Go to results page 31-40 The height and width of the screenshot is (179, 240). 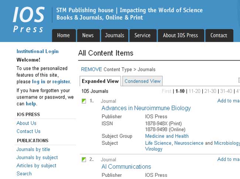[x=226, y=91]
